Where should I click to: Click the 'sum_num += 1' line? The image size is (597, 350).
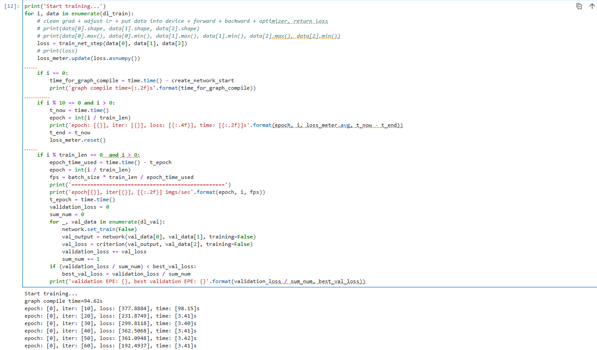[x=81, y=259]
